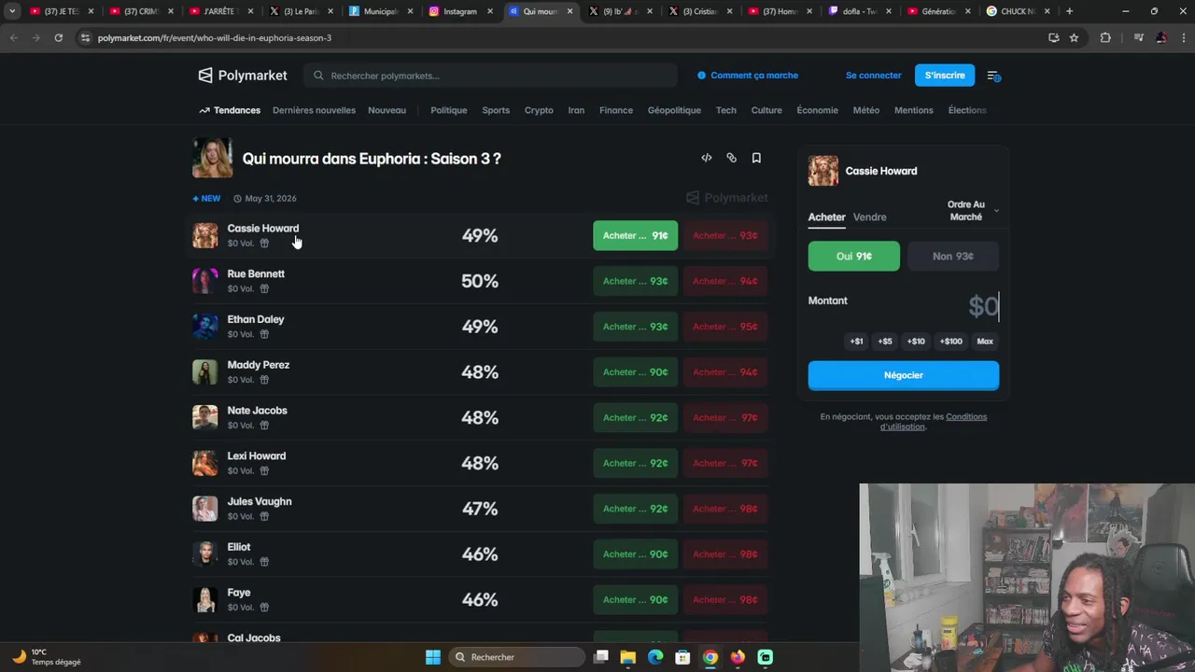Open the Crypto category
The image size is (1195, 672).
click(x=539, y=110)
